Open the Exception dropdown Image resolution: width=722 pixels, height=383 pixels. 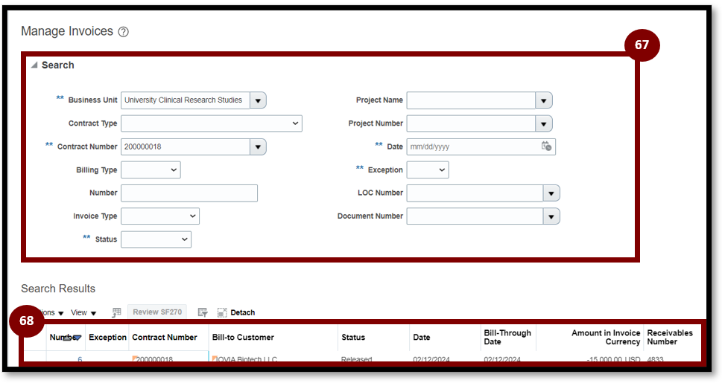click(428, 170)
